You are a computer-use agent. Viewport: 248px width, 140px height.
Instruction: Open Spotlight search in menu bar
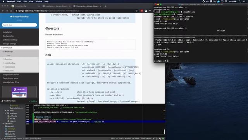[240, 2]
